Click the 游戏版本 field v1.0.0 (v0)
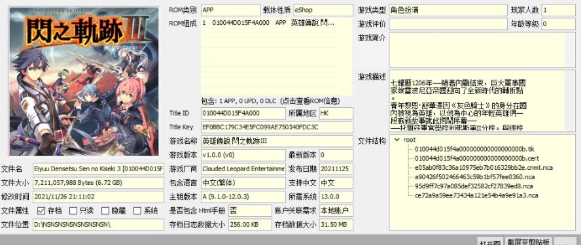585x245 pixels. tap(243, 155)
